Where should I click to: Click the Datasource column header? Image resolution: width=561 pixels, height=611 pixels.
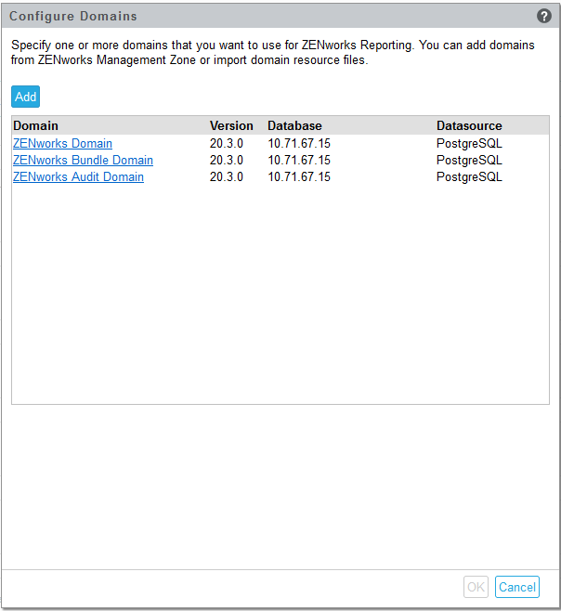coord(469,125)
